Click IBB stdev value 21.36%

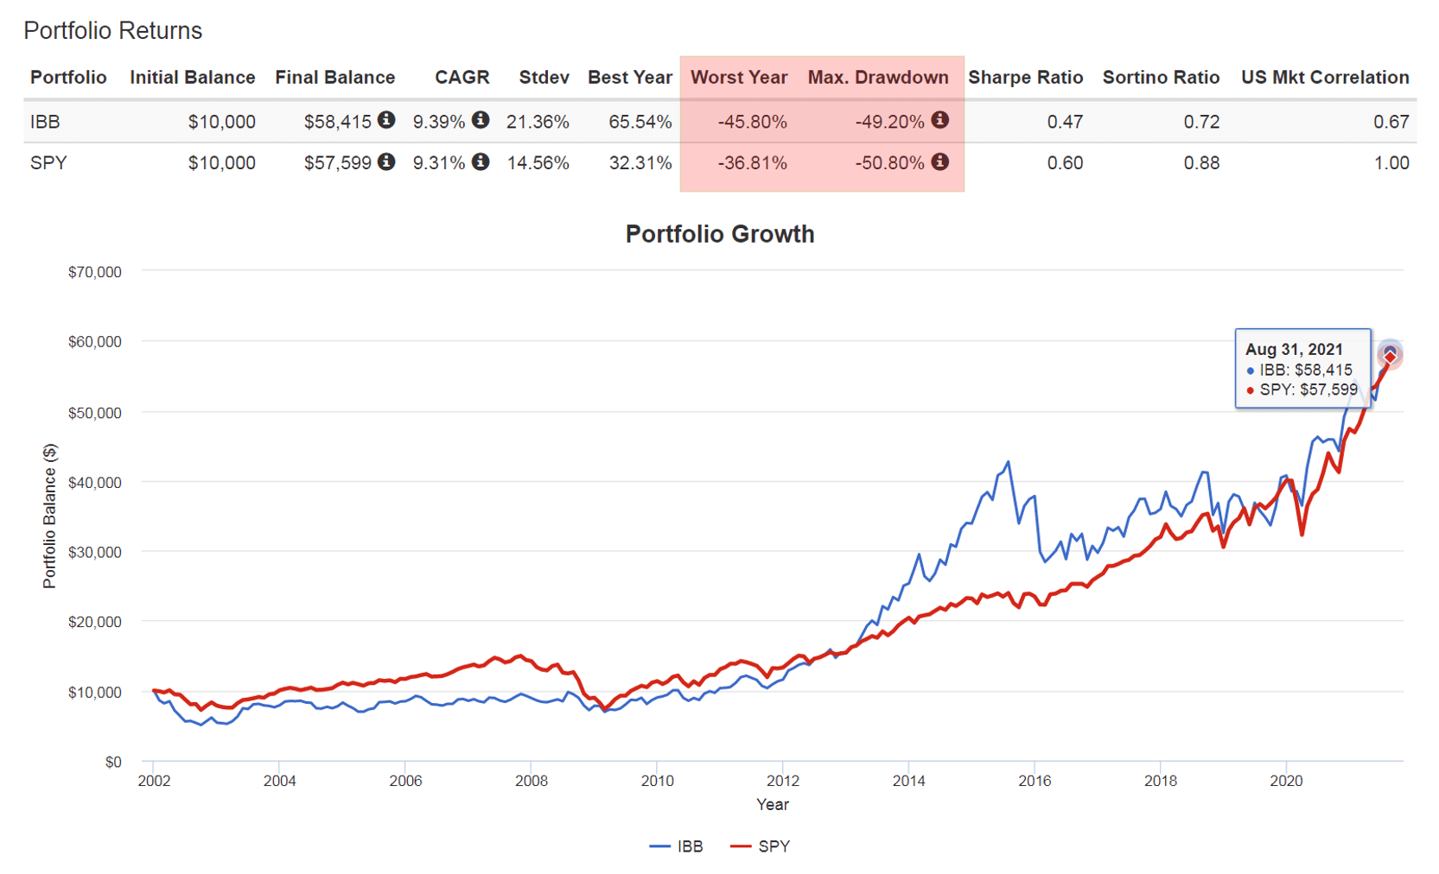[538, 122]
